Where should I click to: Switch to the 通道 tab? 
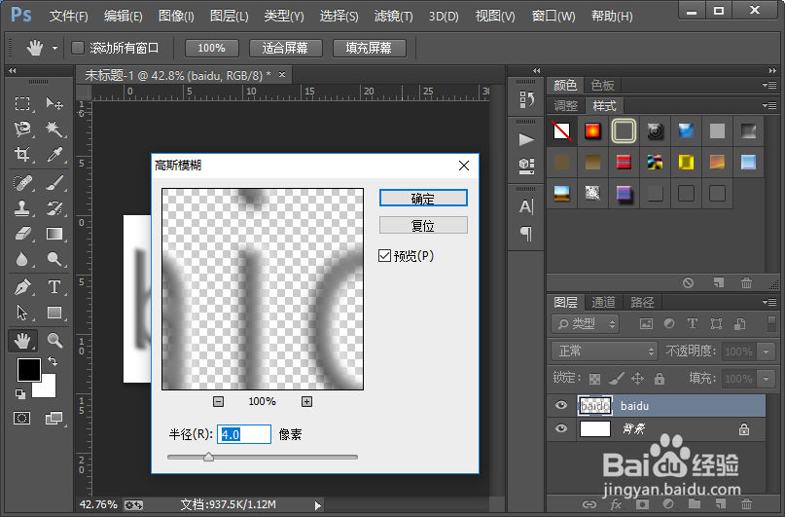(x=603, y=302)
